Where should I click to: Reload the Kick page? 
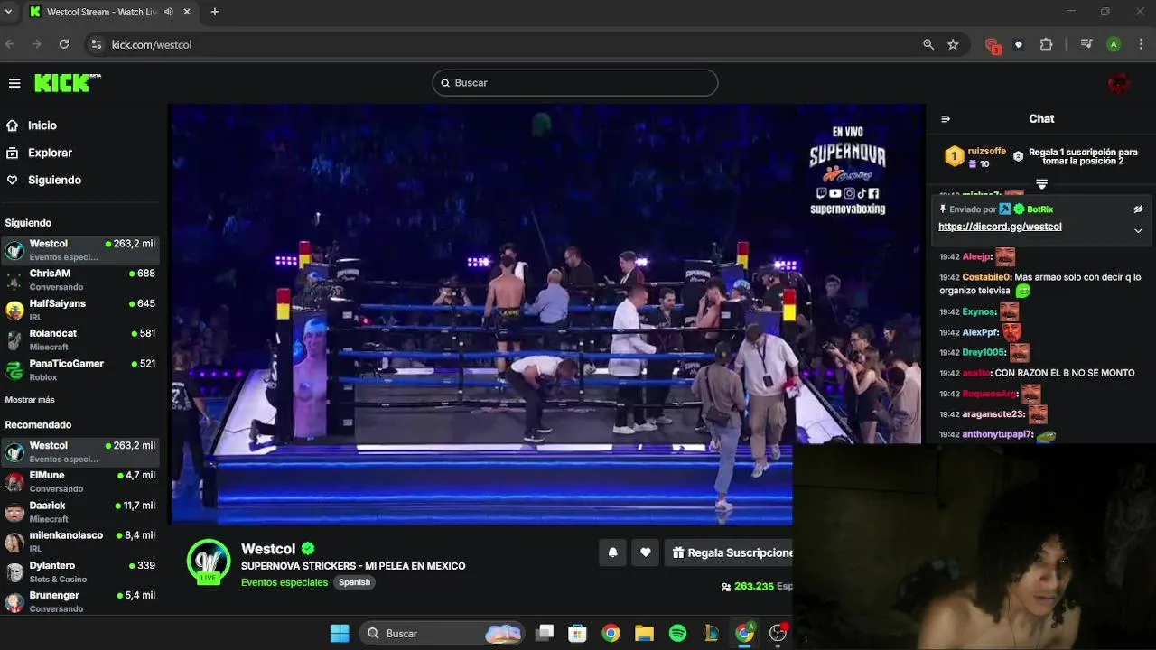pos(64,44)
